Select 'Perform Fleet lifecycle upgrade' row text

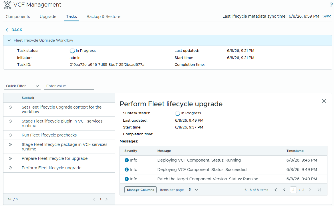51,168
